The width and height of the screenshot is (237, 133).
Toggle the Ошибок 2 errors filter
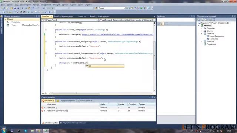pos(48,100)
